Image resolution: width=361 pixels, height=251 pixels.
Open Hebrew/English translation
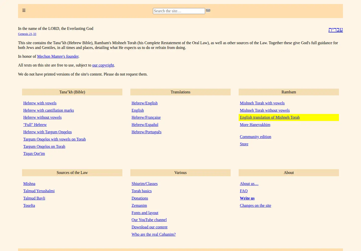145,103
